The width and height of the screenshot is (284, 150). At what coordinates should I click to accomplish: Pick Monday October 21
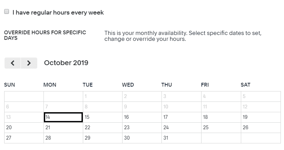pos(63,127)
